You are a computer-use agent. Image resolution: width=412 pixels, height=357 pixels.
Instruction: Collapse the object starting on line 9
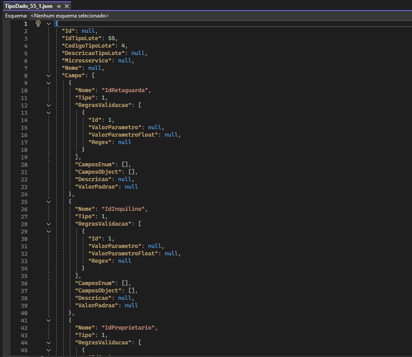tap(49, 83)
